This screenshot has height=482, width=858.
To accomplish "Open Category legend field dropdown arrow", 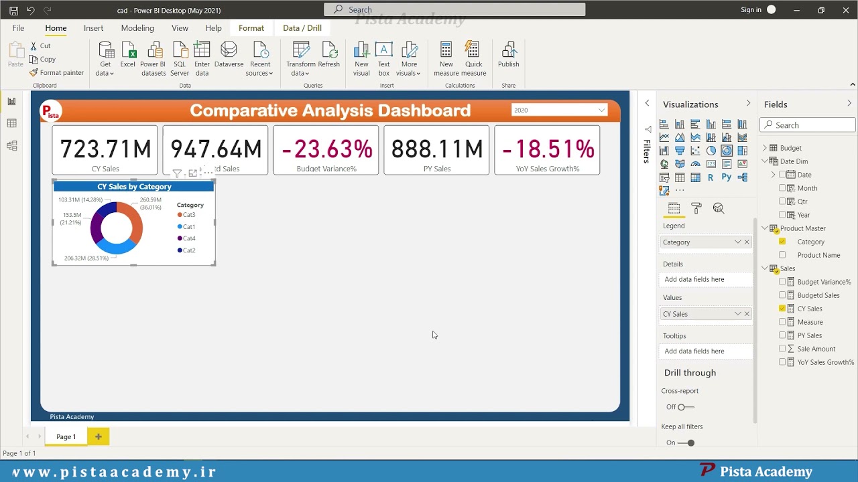I will 737,242.
